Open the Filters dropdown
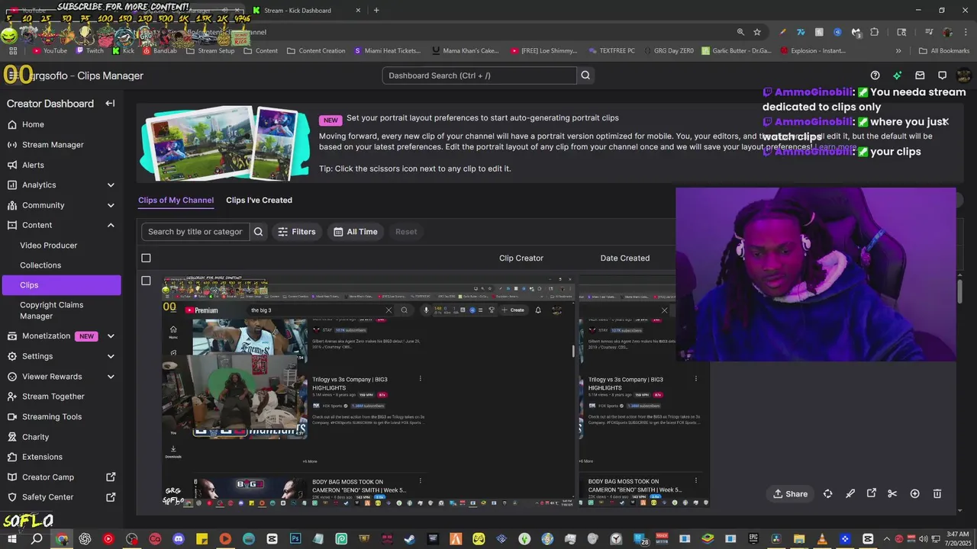Screen dimensions: 977x549 (x=297, y=232)
